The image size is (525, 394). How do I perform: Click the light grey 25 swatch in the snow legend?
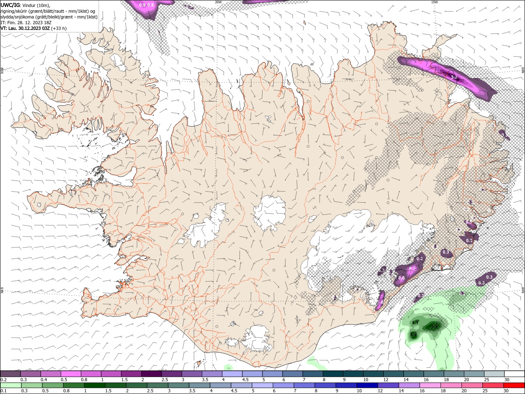point(494,374)
